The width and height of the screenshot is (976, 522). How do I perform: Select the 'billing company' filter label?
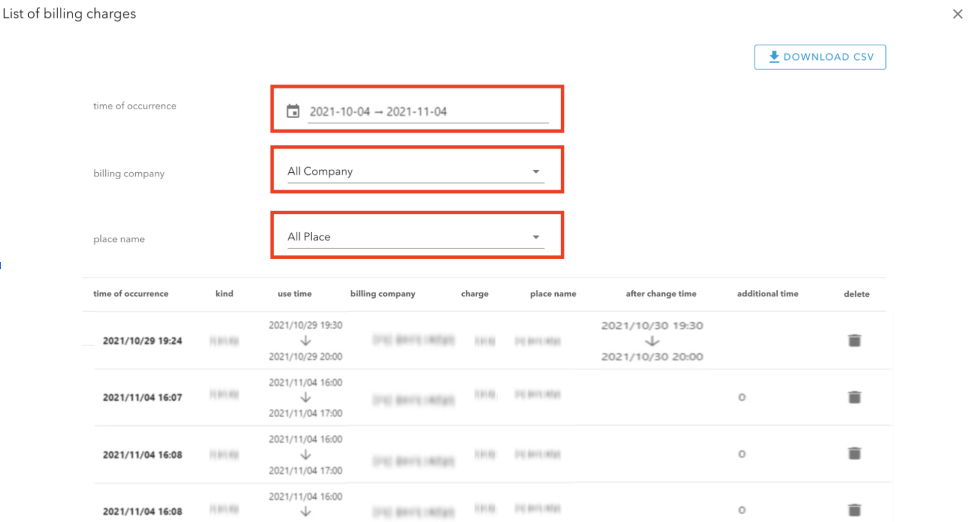pos(129,173)
